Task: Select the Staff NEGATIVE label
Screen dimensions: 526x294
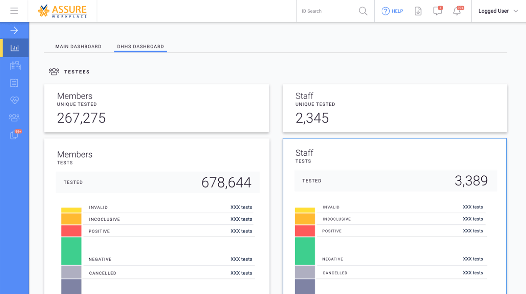Action: click(x=333, y=259)
